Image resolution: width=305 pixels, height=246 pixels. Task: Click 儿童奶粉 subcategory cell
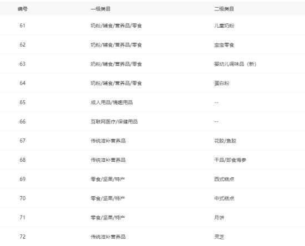tap(224, 25)
